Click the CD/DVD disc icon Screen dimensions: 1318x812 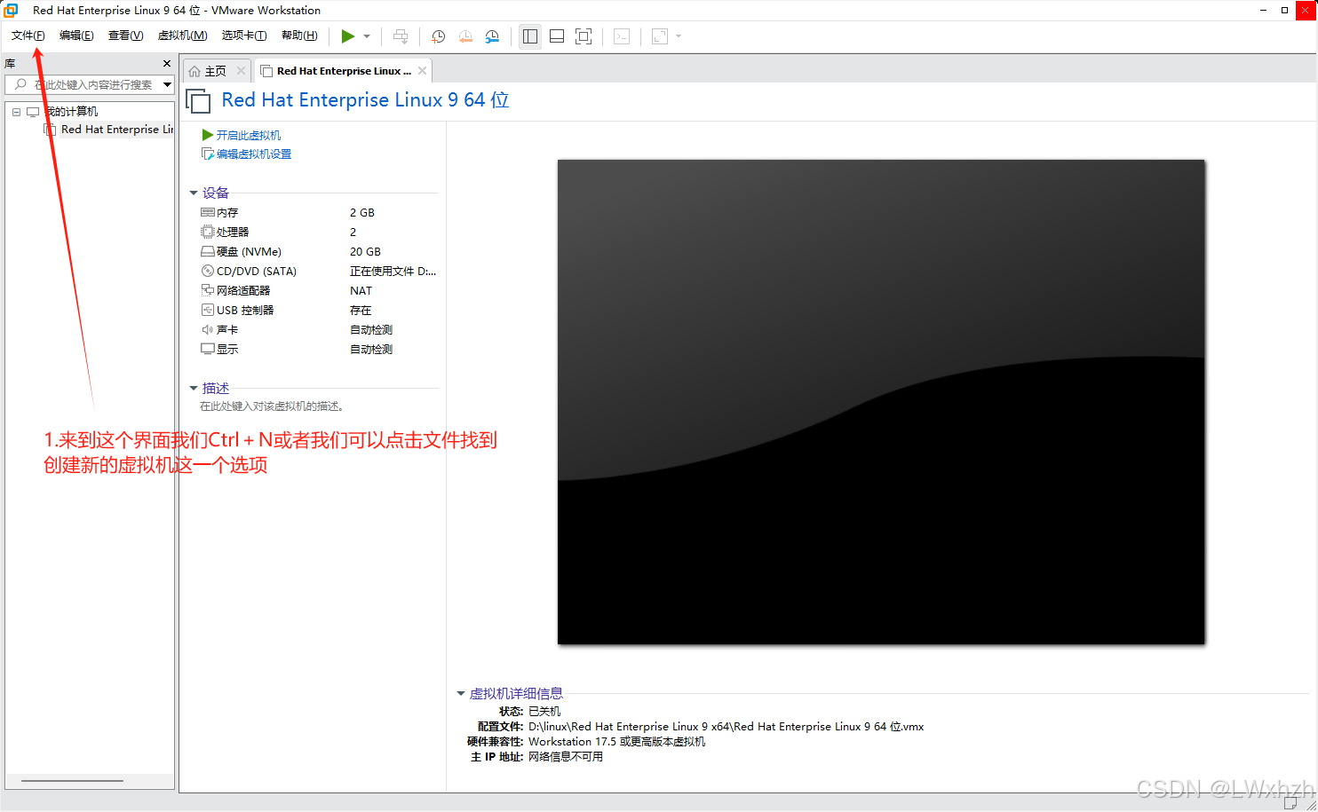[208, 271]
